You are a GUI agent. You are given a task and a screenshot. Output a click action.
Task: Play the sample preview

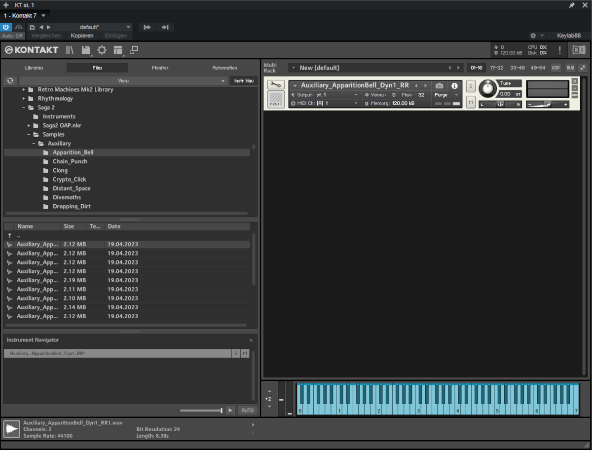(x=230, y=410)
